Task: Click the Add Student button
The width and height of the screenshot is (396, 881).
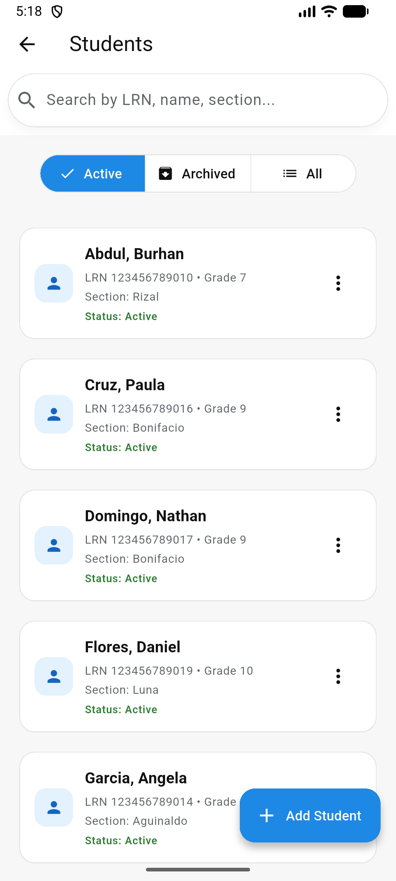Action: click(x=310, y=816)
